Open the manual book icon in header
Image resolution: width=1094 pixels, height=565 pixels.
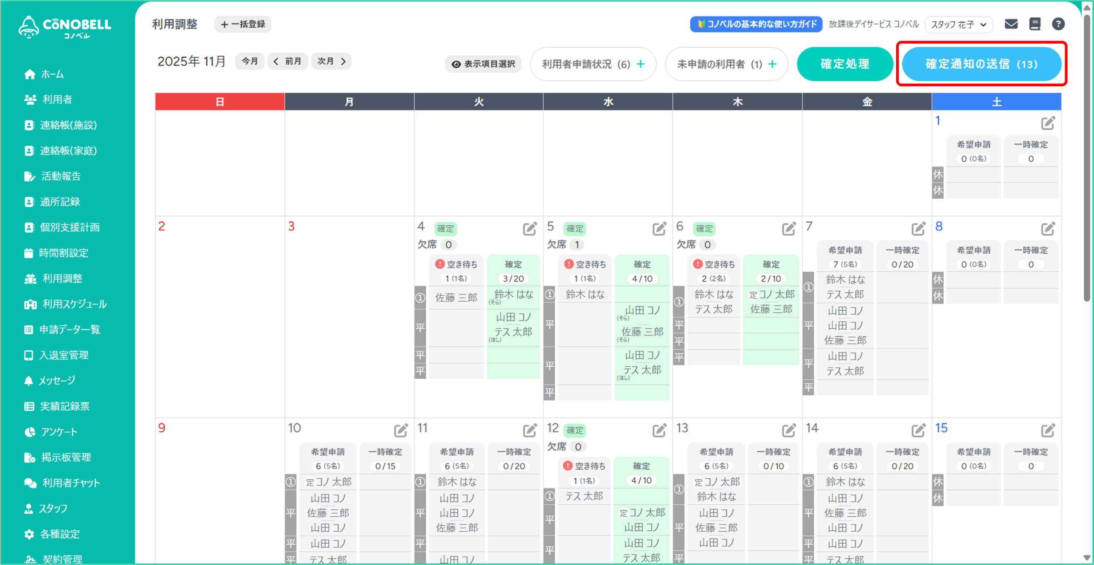tap(1035, 24)
